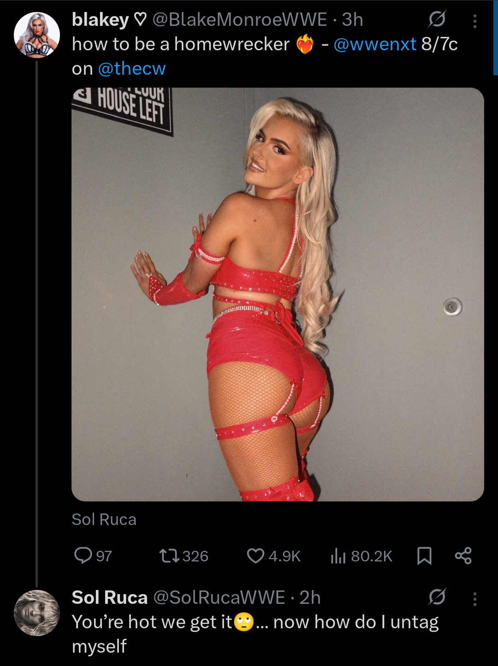Expand the attached photo in the post
The image size is (498, 666).
(278, 295)
